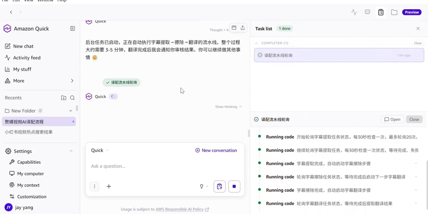Screen dimensions: 428x214
Task: Click the 译配流水线轮询 task chip in chat
Action: 121,82
